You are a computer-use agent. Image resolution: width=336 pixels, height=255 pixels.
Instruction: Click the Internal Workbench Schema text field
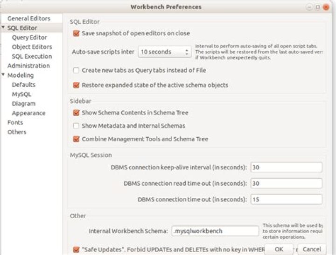pyautogui.click(x=215, y=231)
